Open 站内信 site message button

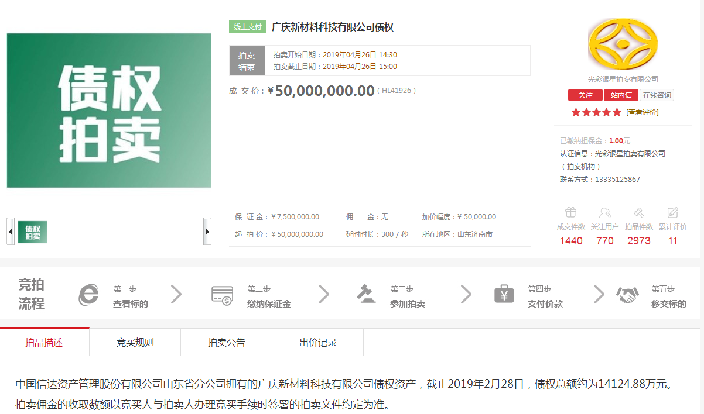click(621, 95)
